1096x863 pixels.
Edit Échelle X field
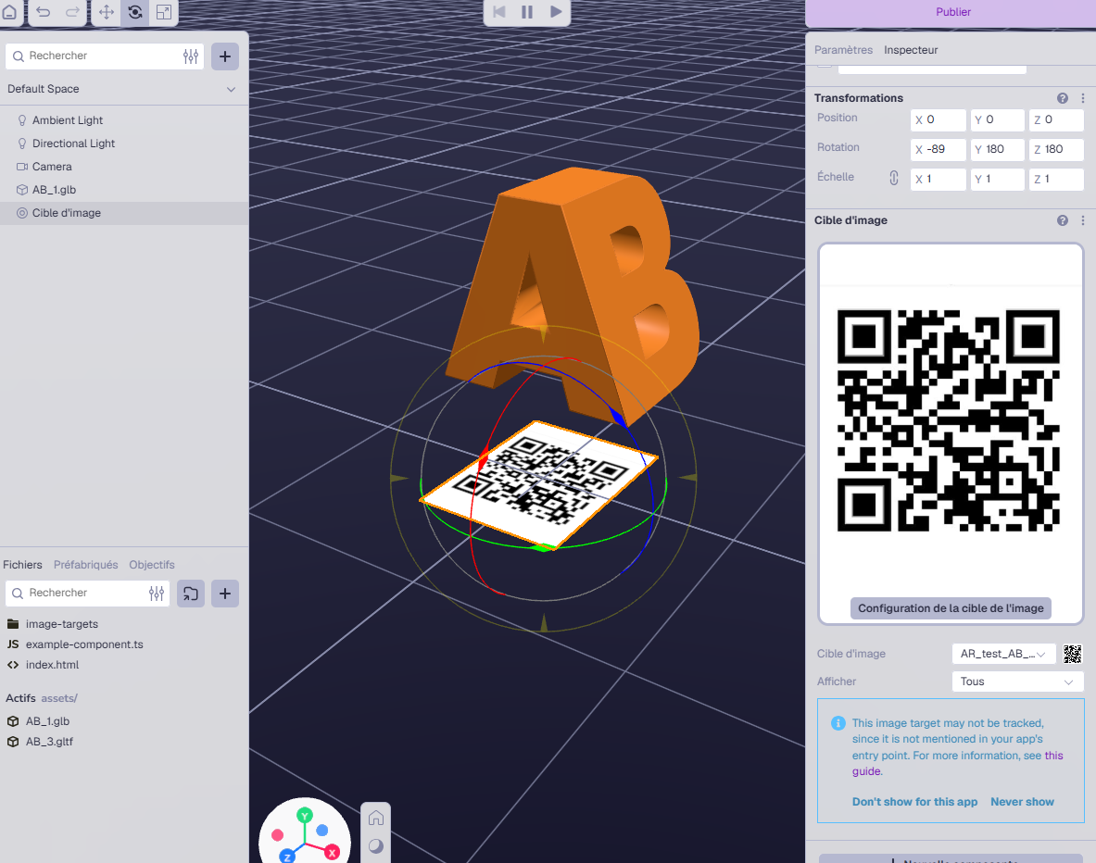[938, 180]
